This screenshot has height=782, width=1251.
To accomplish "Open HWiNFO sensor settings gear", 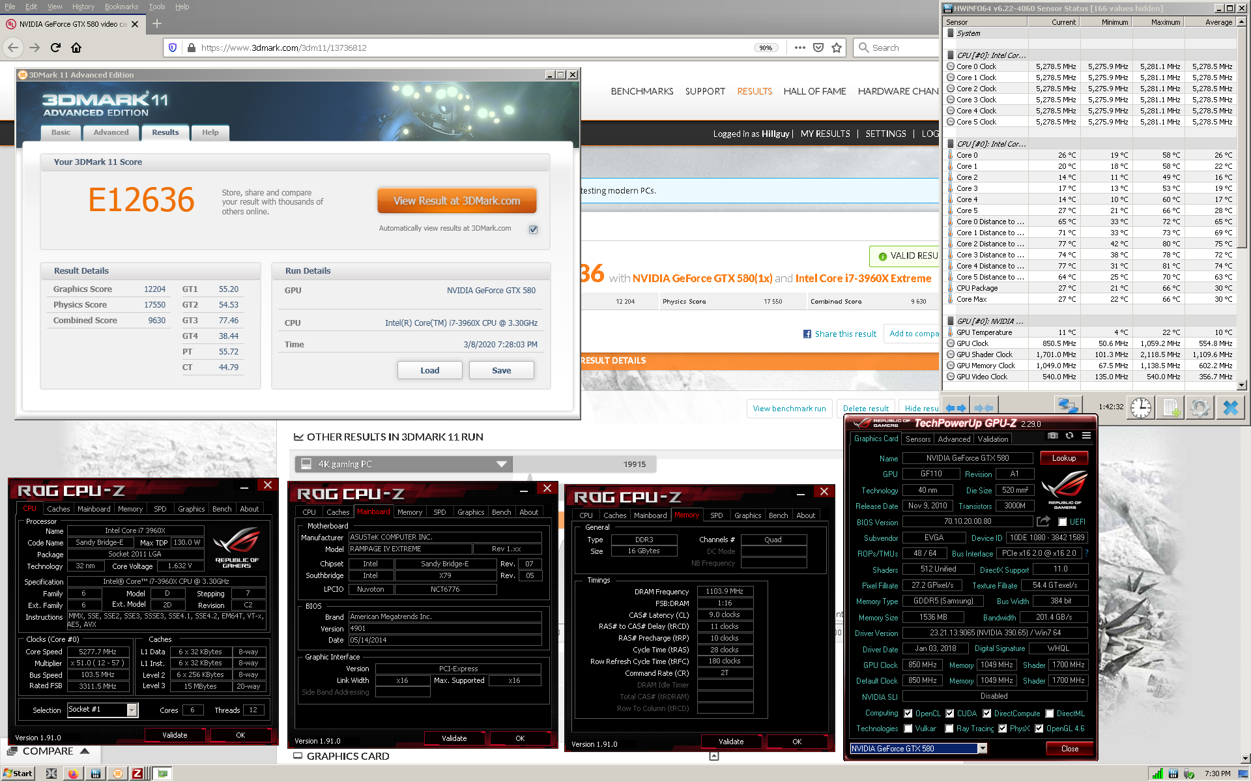I will tap(1200, 407).
